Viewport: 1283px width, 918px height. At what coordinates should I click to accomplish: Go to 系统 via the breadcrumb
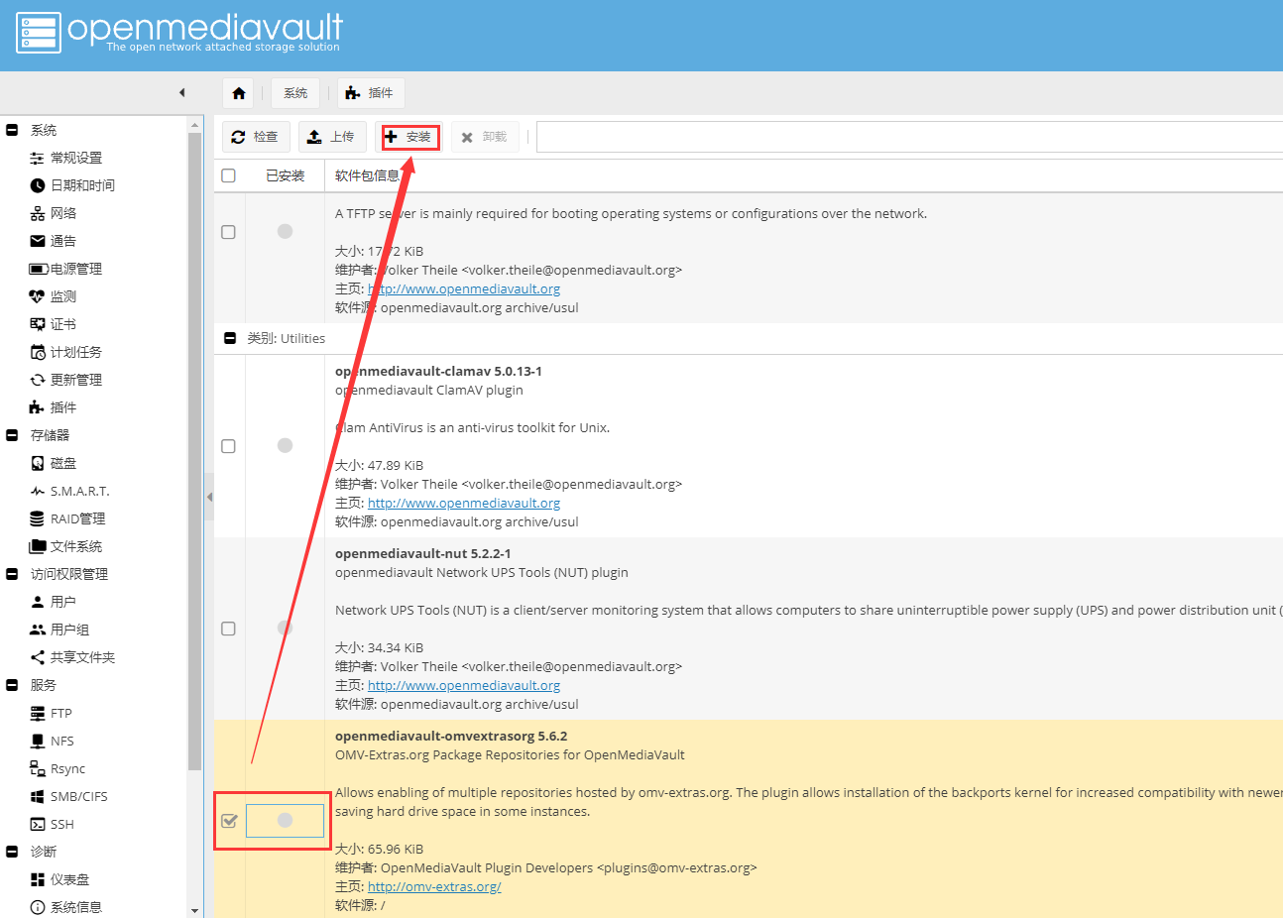(x=294, y=91)
